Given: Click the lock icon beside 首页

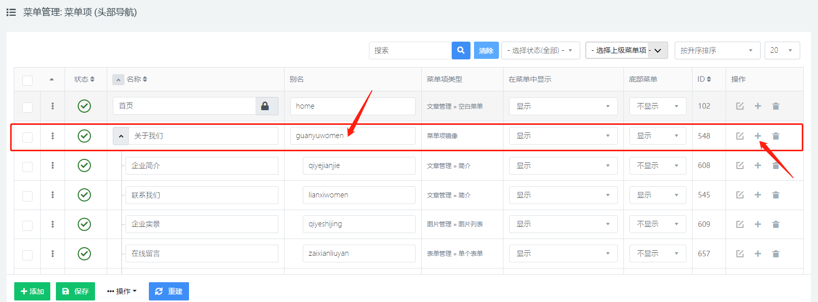Looking at the screenshot, I should [265, 106].
